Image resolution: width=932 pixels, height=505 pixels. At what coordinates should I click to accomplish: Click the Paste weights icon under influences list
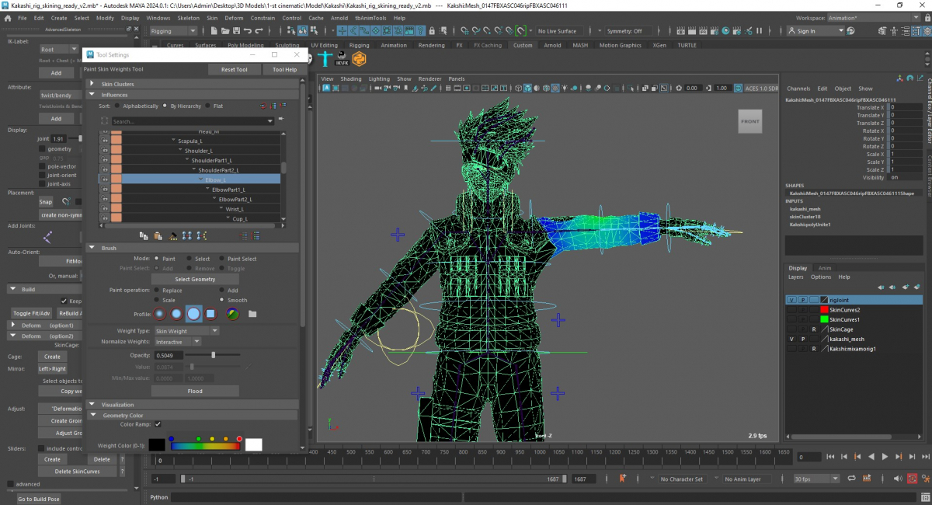pos(158,235)
